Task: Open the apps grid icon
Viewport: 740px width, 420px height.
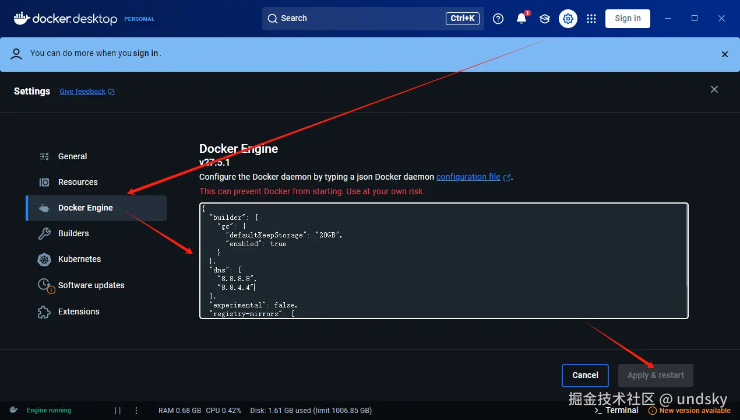Action: point(591,19)
